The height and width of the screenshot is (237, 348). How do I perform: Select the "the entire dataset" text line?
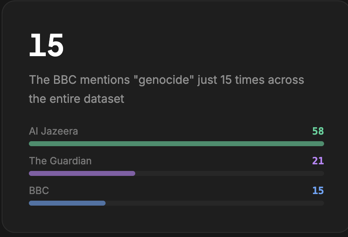76,99
